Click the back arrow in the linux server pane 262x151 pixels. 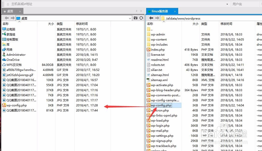pyautogui.click(x=151, y=18)
